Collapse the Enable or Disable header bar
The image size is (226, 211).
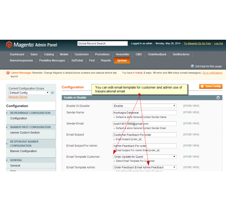coord(142,97)
